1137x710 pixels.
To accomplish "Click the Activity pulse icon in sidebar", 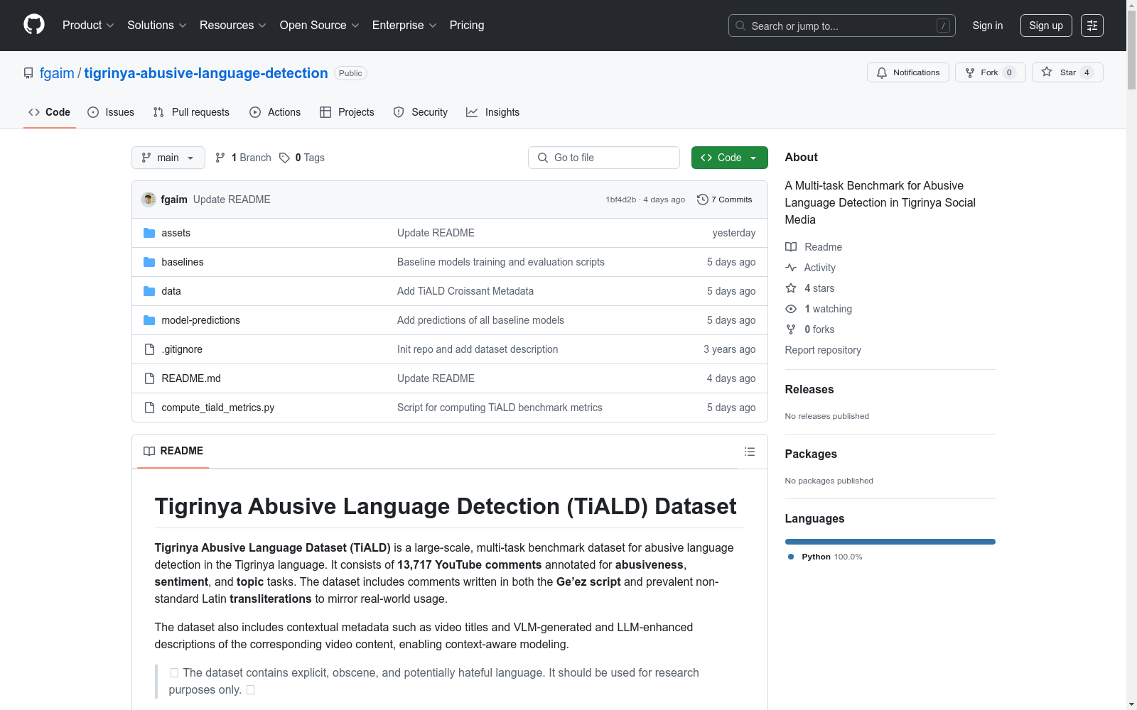I will click(x=791, y=268).
